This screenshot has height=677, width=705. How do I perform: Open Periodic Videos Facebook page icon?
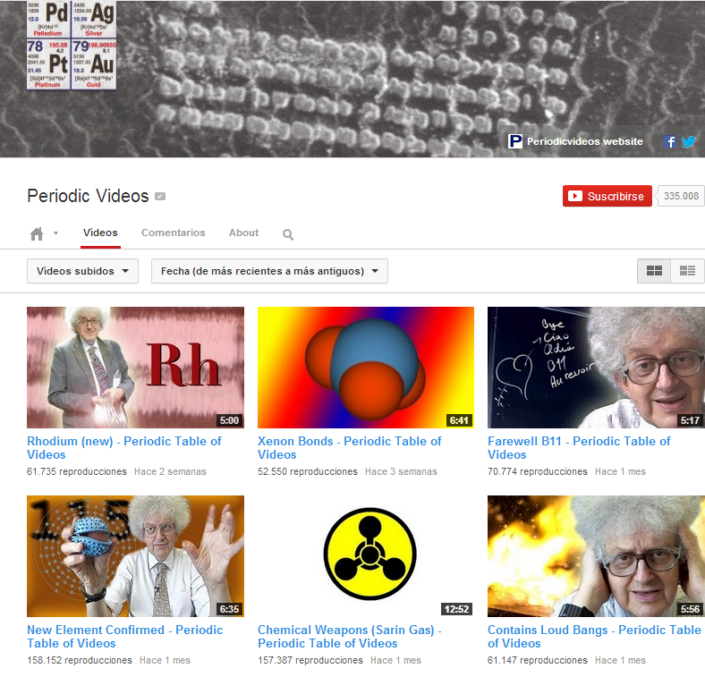(x=669, y=141)
